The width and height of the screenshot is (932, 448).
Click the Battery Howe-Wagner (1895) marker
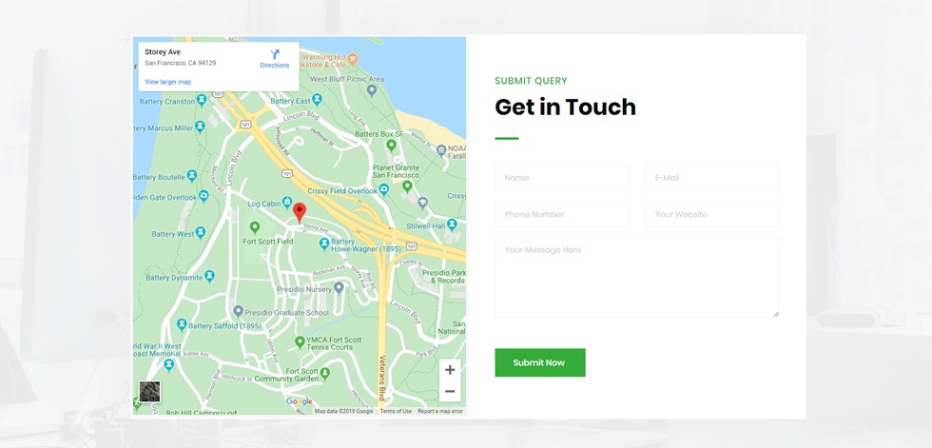[324, 243]
